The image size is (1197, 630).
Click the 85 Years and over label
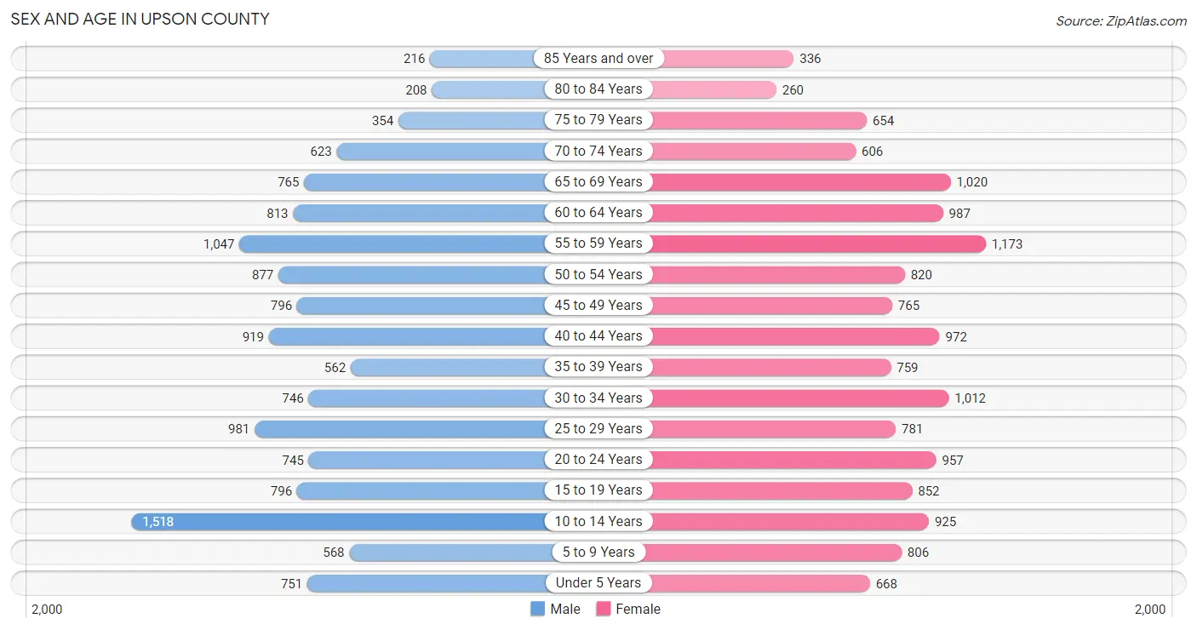pyautogui.click(x=598, y=58)
